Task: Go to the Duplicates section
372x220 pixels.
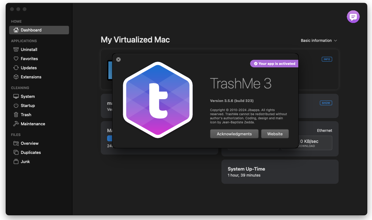Action: [x=31, y=153]
